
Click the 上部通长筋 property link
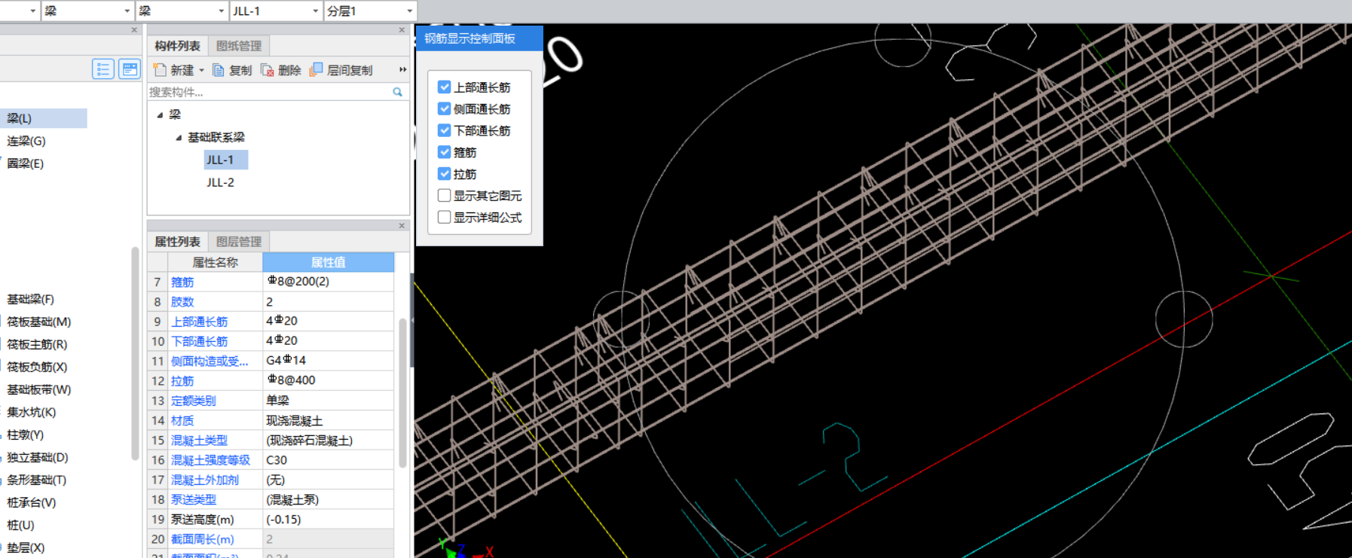tap(199, 322)
